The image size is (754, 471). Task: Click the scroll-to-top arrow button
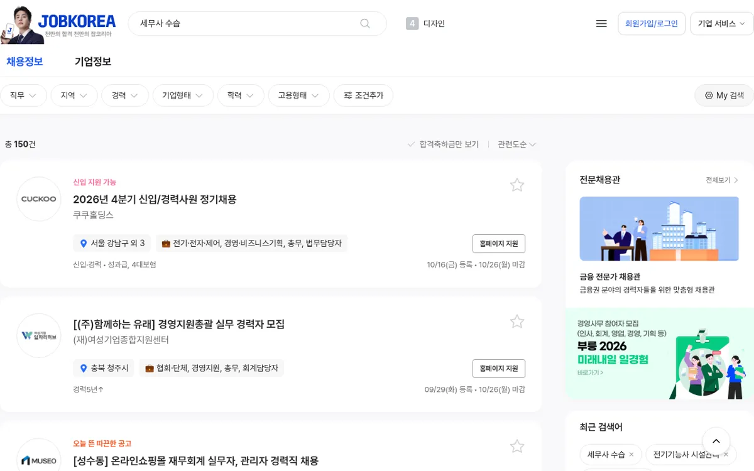coord(716,441)
